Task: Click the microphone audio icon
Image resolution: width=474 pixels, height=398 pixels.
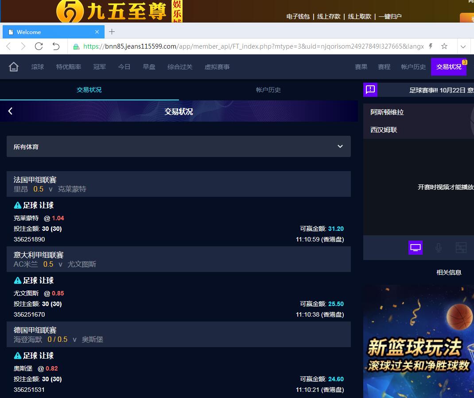Action: pos(439,248)
